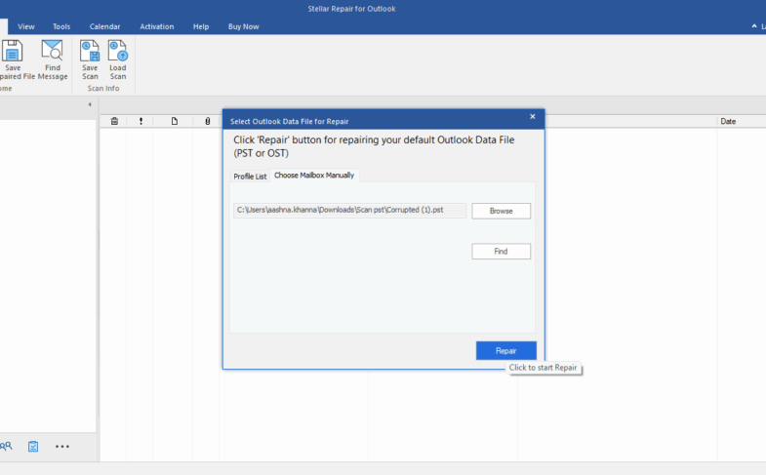Click the document type column header icon

point(175,121)
